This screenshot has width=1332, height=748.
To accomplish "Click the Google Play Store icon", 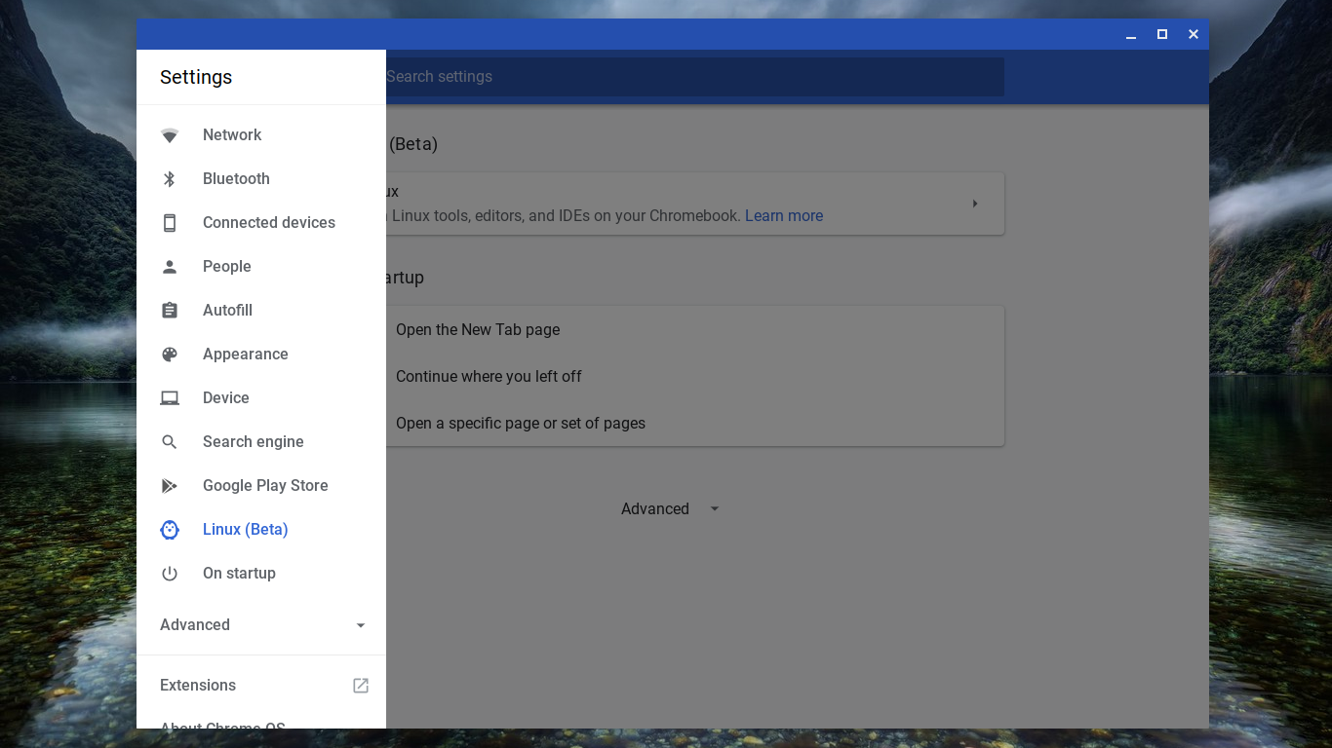I will pyautogui.click(x=170, y=486).
